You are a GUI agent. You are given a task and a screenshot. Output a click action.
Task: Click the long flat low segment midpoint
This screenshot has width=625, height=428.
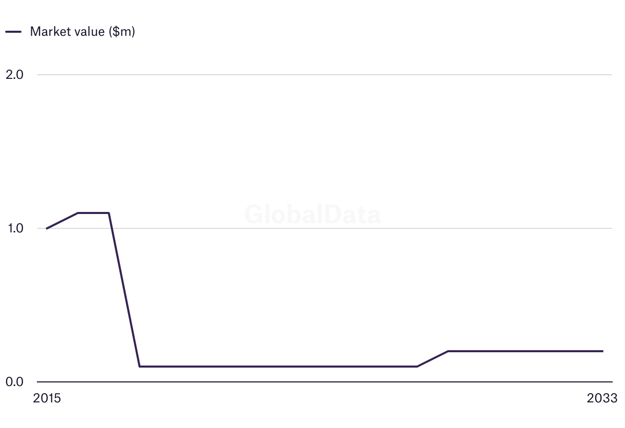click(278, 367)
